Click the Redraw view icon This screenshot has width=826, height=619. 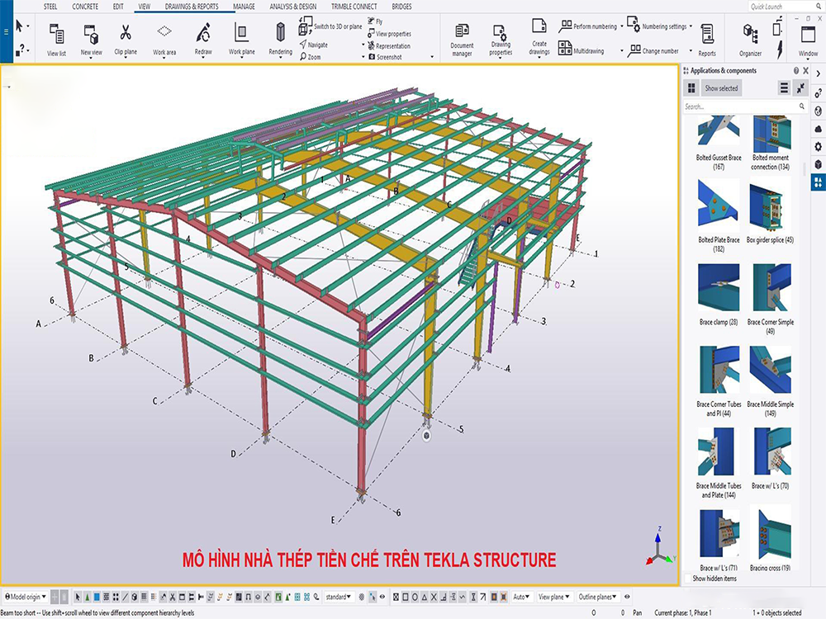203,33
